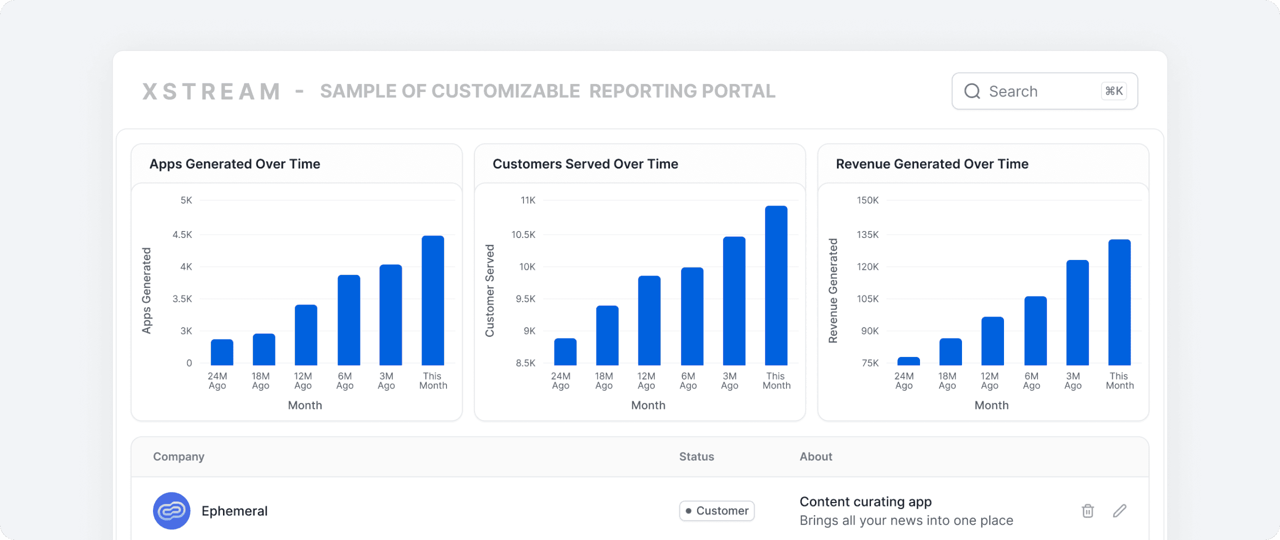The height and width of the screenshot is (540, 1280).
Task: Click the Content curating app description
Action: pyautogui.click(x=865, y=501)
